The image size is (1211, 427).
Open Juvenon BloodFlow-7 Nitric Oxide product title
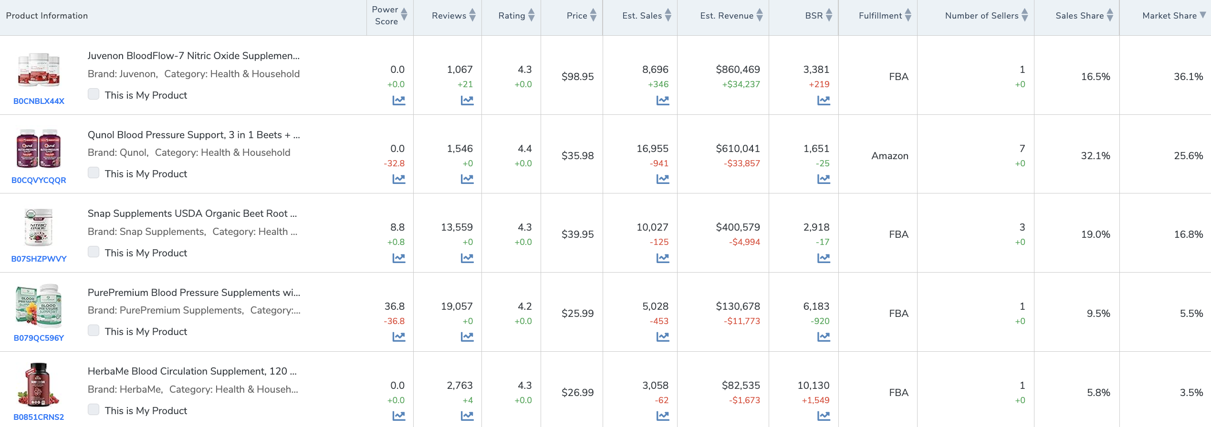coord(194,56)
